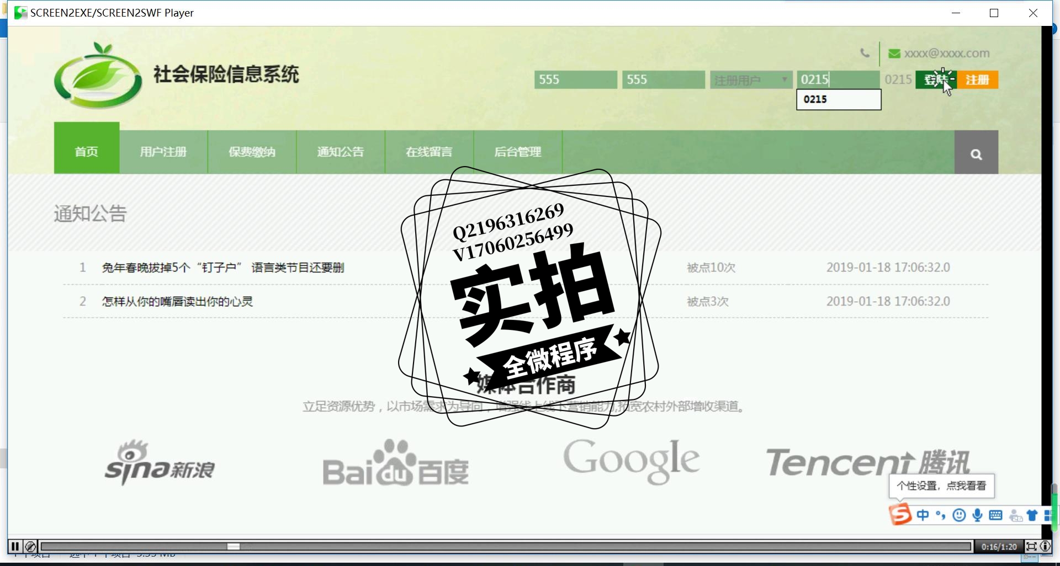Click the 被点10次 count text

pos(711,268)
